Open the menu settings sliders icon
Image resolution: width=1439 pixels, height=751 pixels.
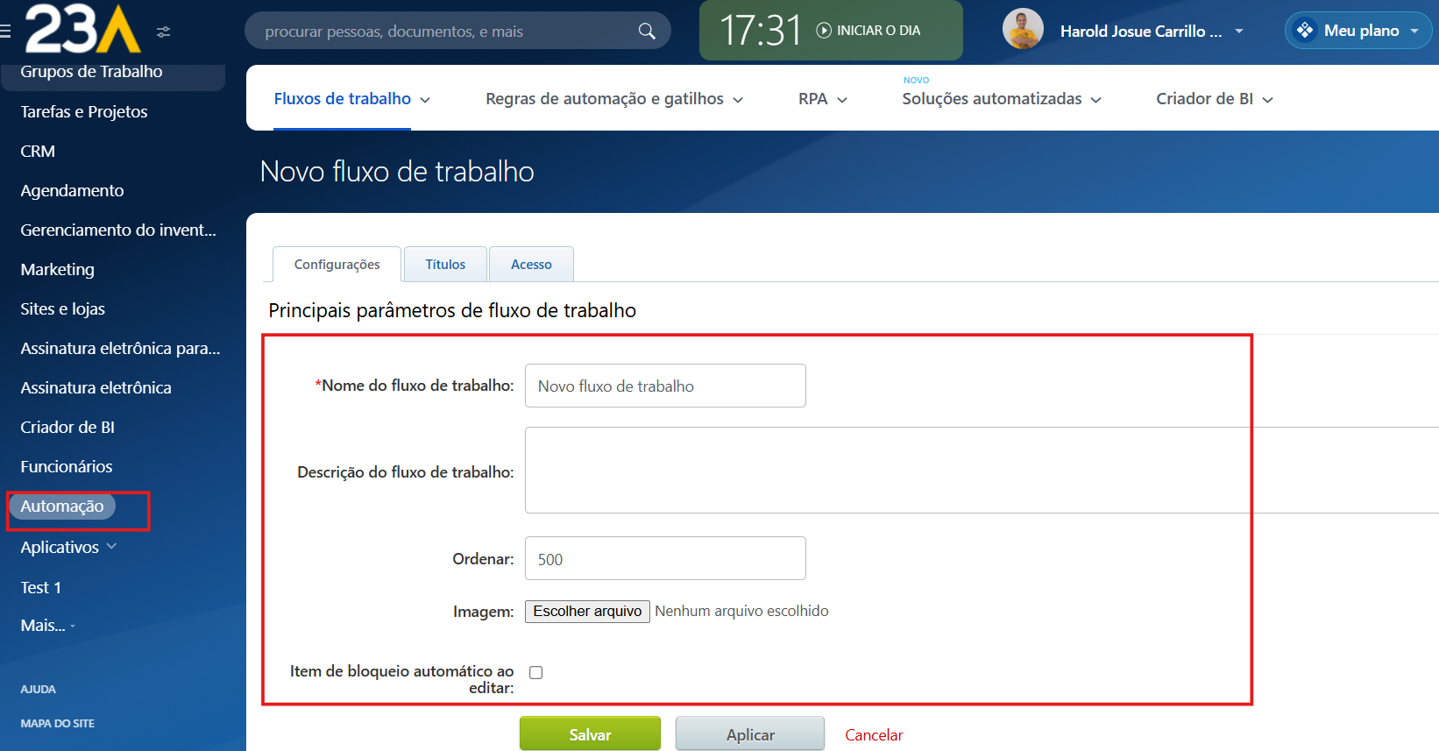(163, 32)
